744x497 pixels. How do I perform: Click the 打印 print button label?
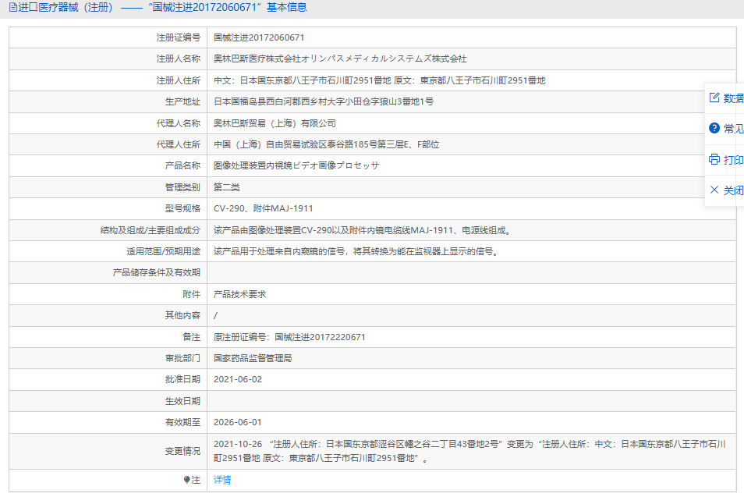point(734,159)
